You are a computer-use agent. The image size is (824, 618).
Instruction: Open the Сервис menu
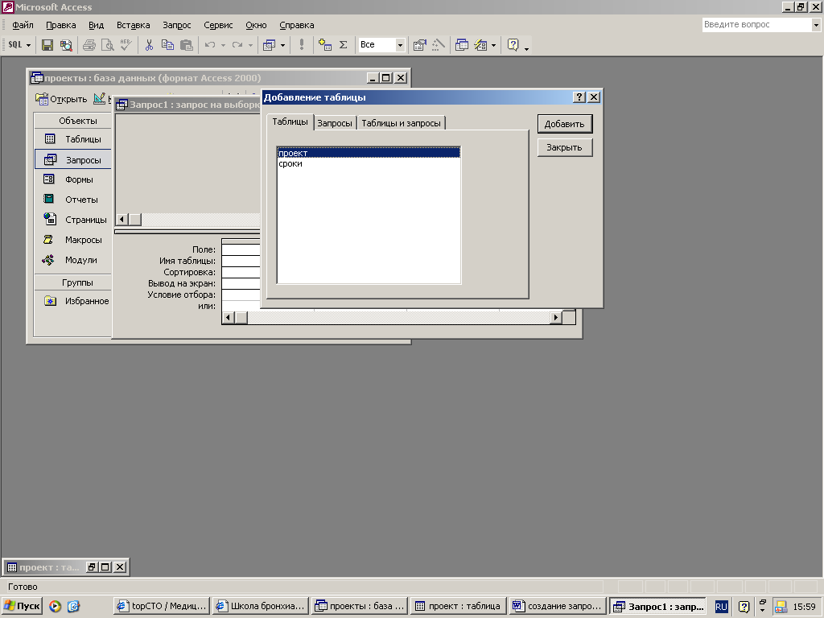218,25
